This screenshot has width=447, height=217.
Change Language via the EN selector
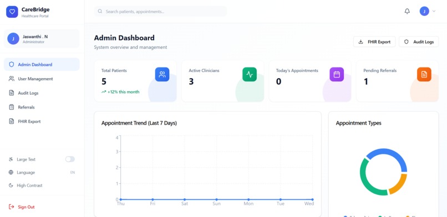[x=73, y=172]
